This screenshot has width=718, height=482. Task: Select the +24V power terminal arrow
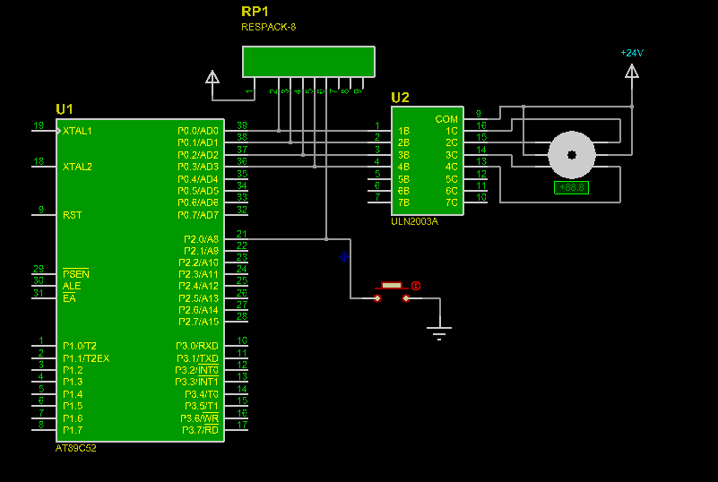[632, 72]
